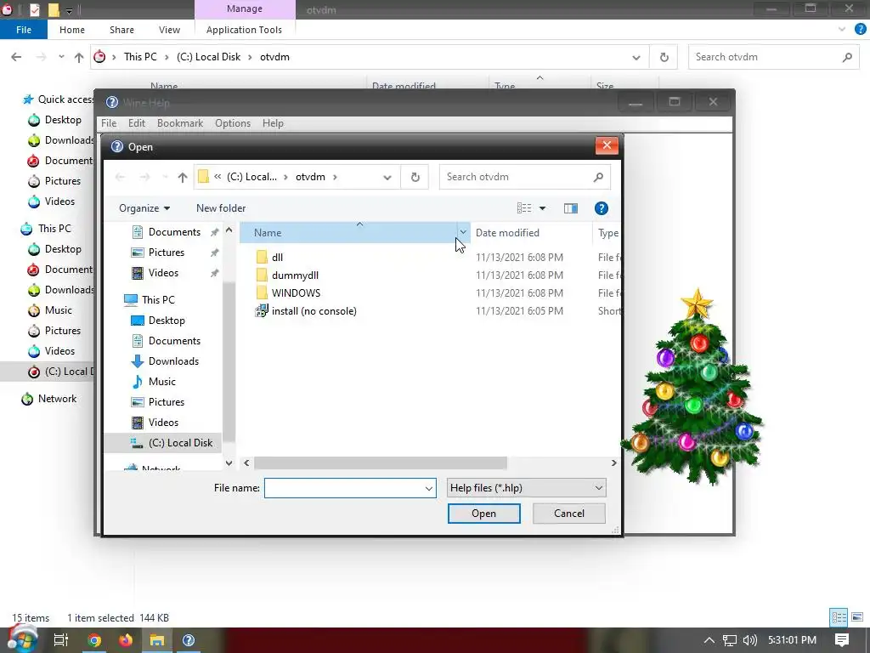870x653 pixels.
Task: Open Edit menu in Wine Help
Action: click(x=137, y=123)
